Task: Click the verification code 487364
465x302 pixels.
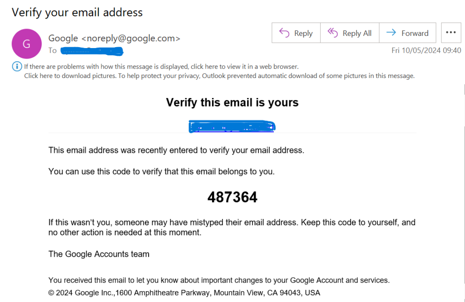Action: pos(232,197)
